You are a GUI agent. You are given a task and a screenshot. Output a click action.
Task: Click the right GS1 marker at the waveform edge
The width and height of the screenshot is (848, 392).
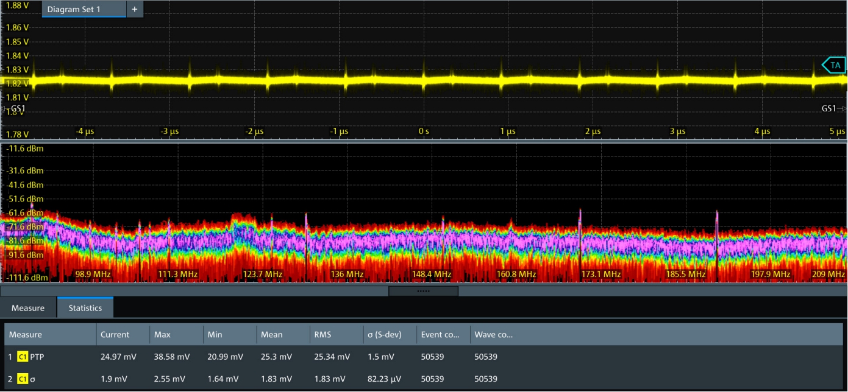point(830,108)
